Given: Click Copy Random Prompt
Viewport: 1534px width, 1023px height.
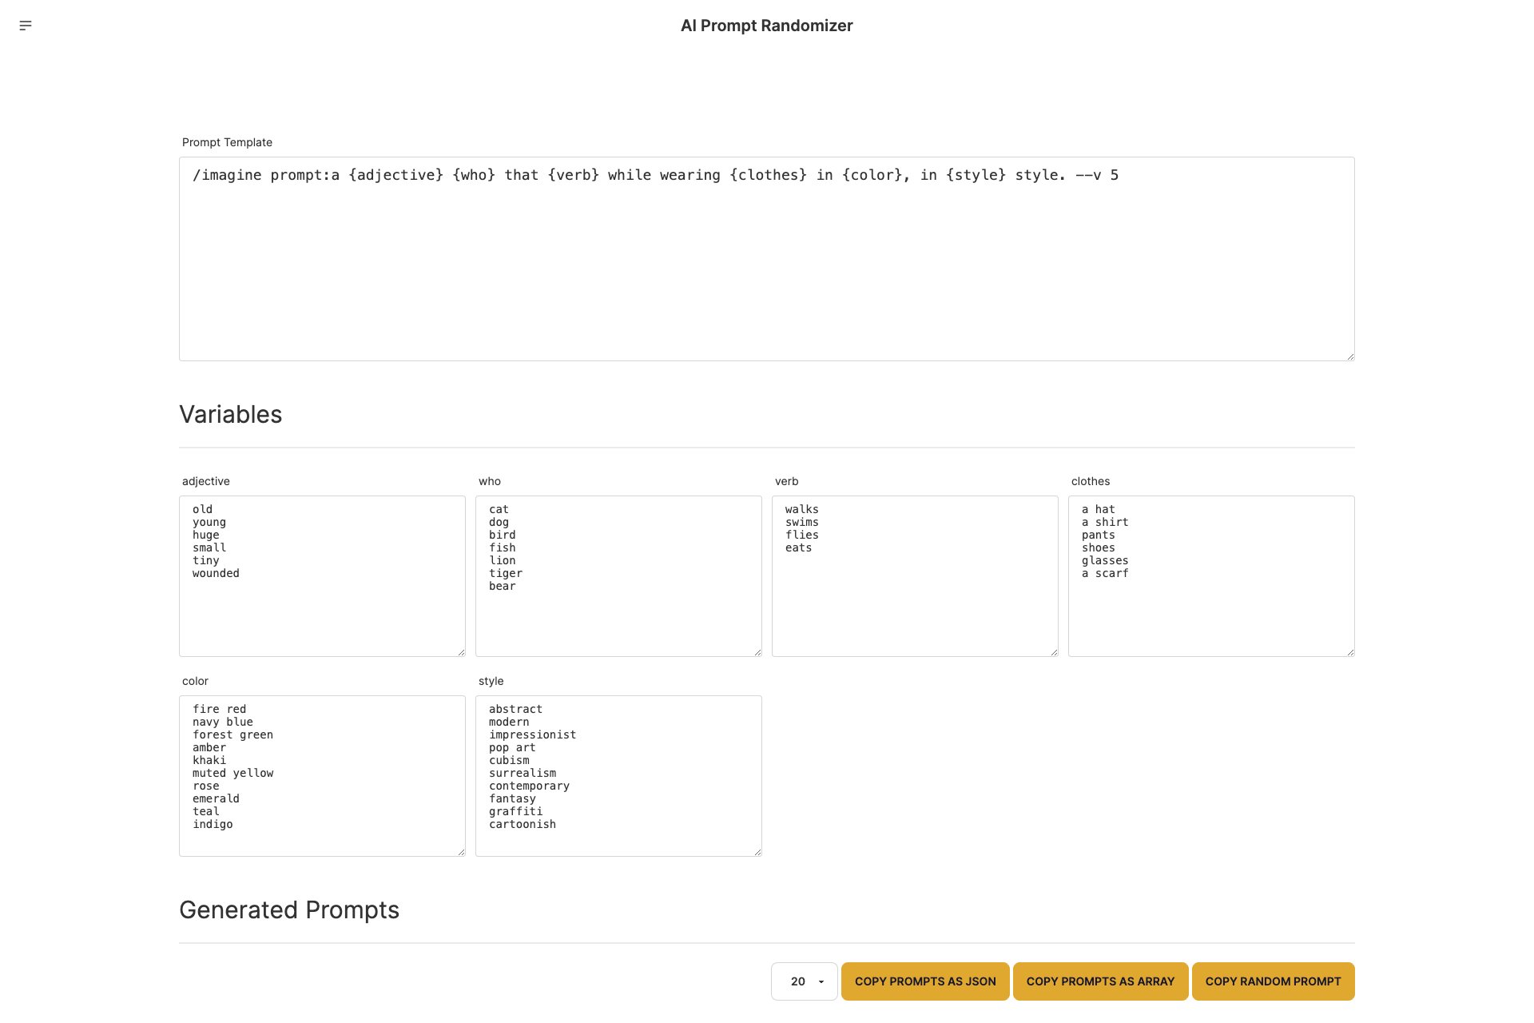Looking at the screenshot, I should 1273,981.
